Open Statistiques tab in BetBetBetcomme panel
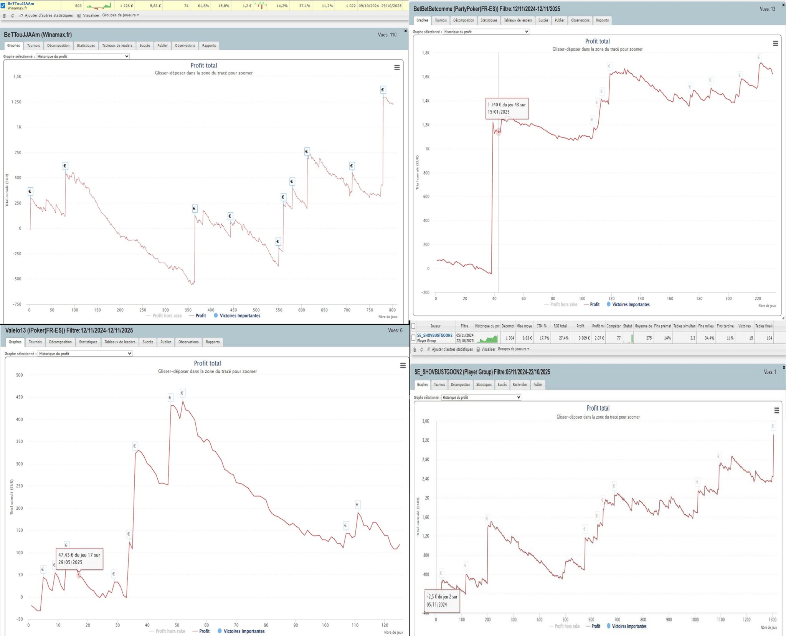This screenshot has width=786, height=636. click(489, 20)
